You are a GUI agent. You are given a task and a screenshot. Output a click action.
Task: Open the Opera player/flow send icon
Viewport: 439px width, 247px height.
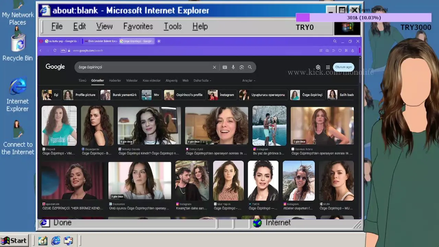[333, 50]
